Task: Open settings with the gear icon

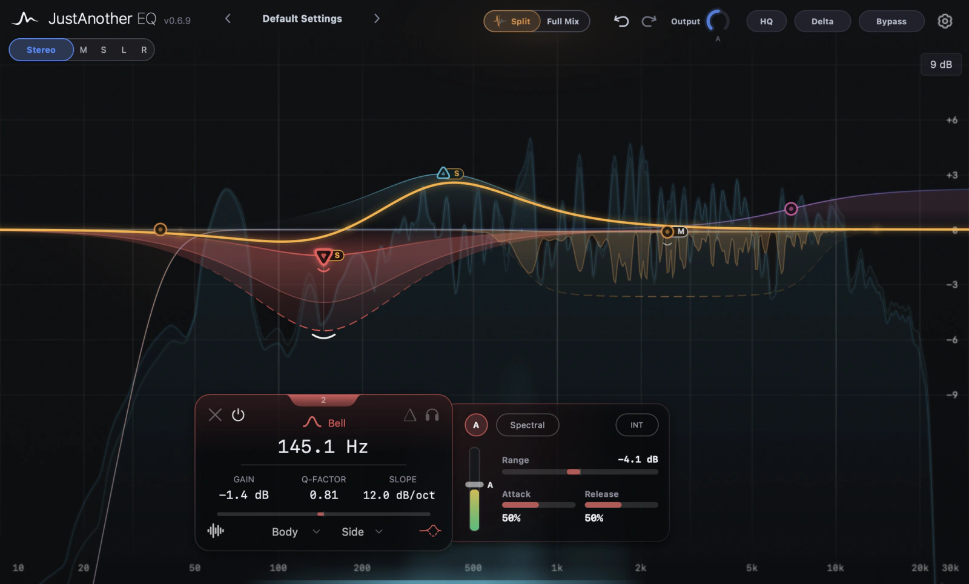Action: (945, 21)
